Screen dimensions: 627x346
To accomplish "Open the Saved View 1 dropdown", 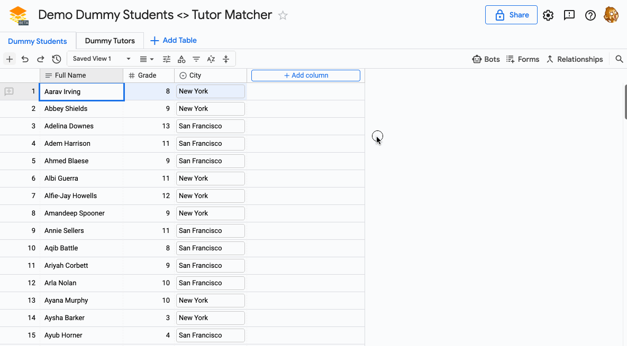I will [x=128, y=59].
